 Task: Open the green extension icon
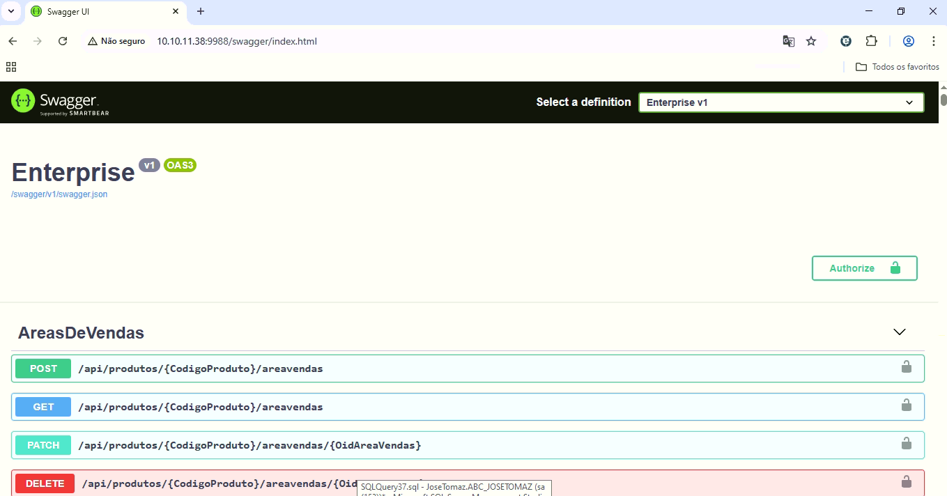[x=846, y=41]
